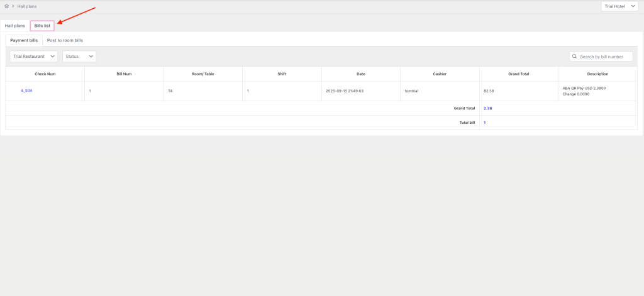
Task: Click the Bill Num column header
Action: click(x=124, y=74)
